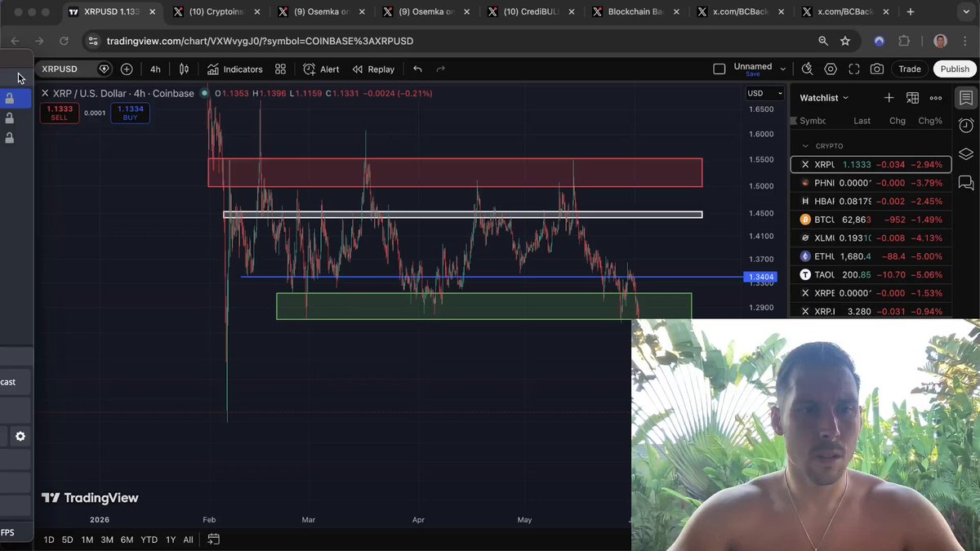Expand the Watchlist name dropdown
This screenshot has width=980, height=551.
[x=824, y=98]
